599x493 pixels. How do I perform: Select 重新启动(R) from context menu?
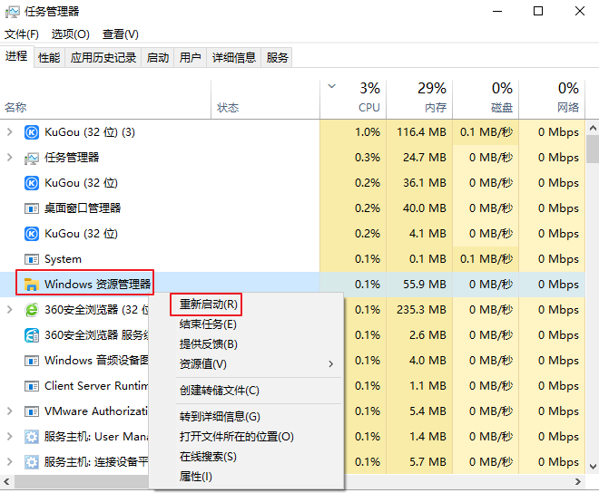[x=208, y=304]
